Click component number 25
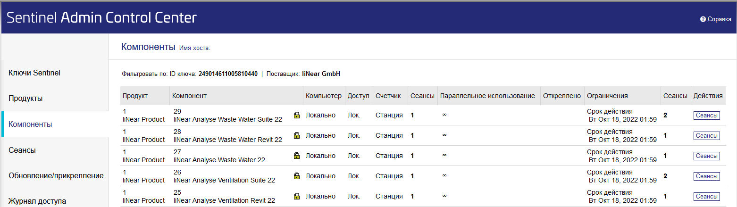This screenshot has height=207, width=737. click(x=177, y=192)
